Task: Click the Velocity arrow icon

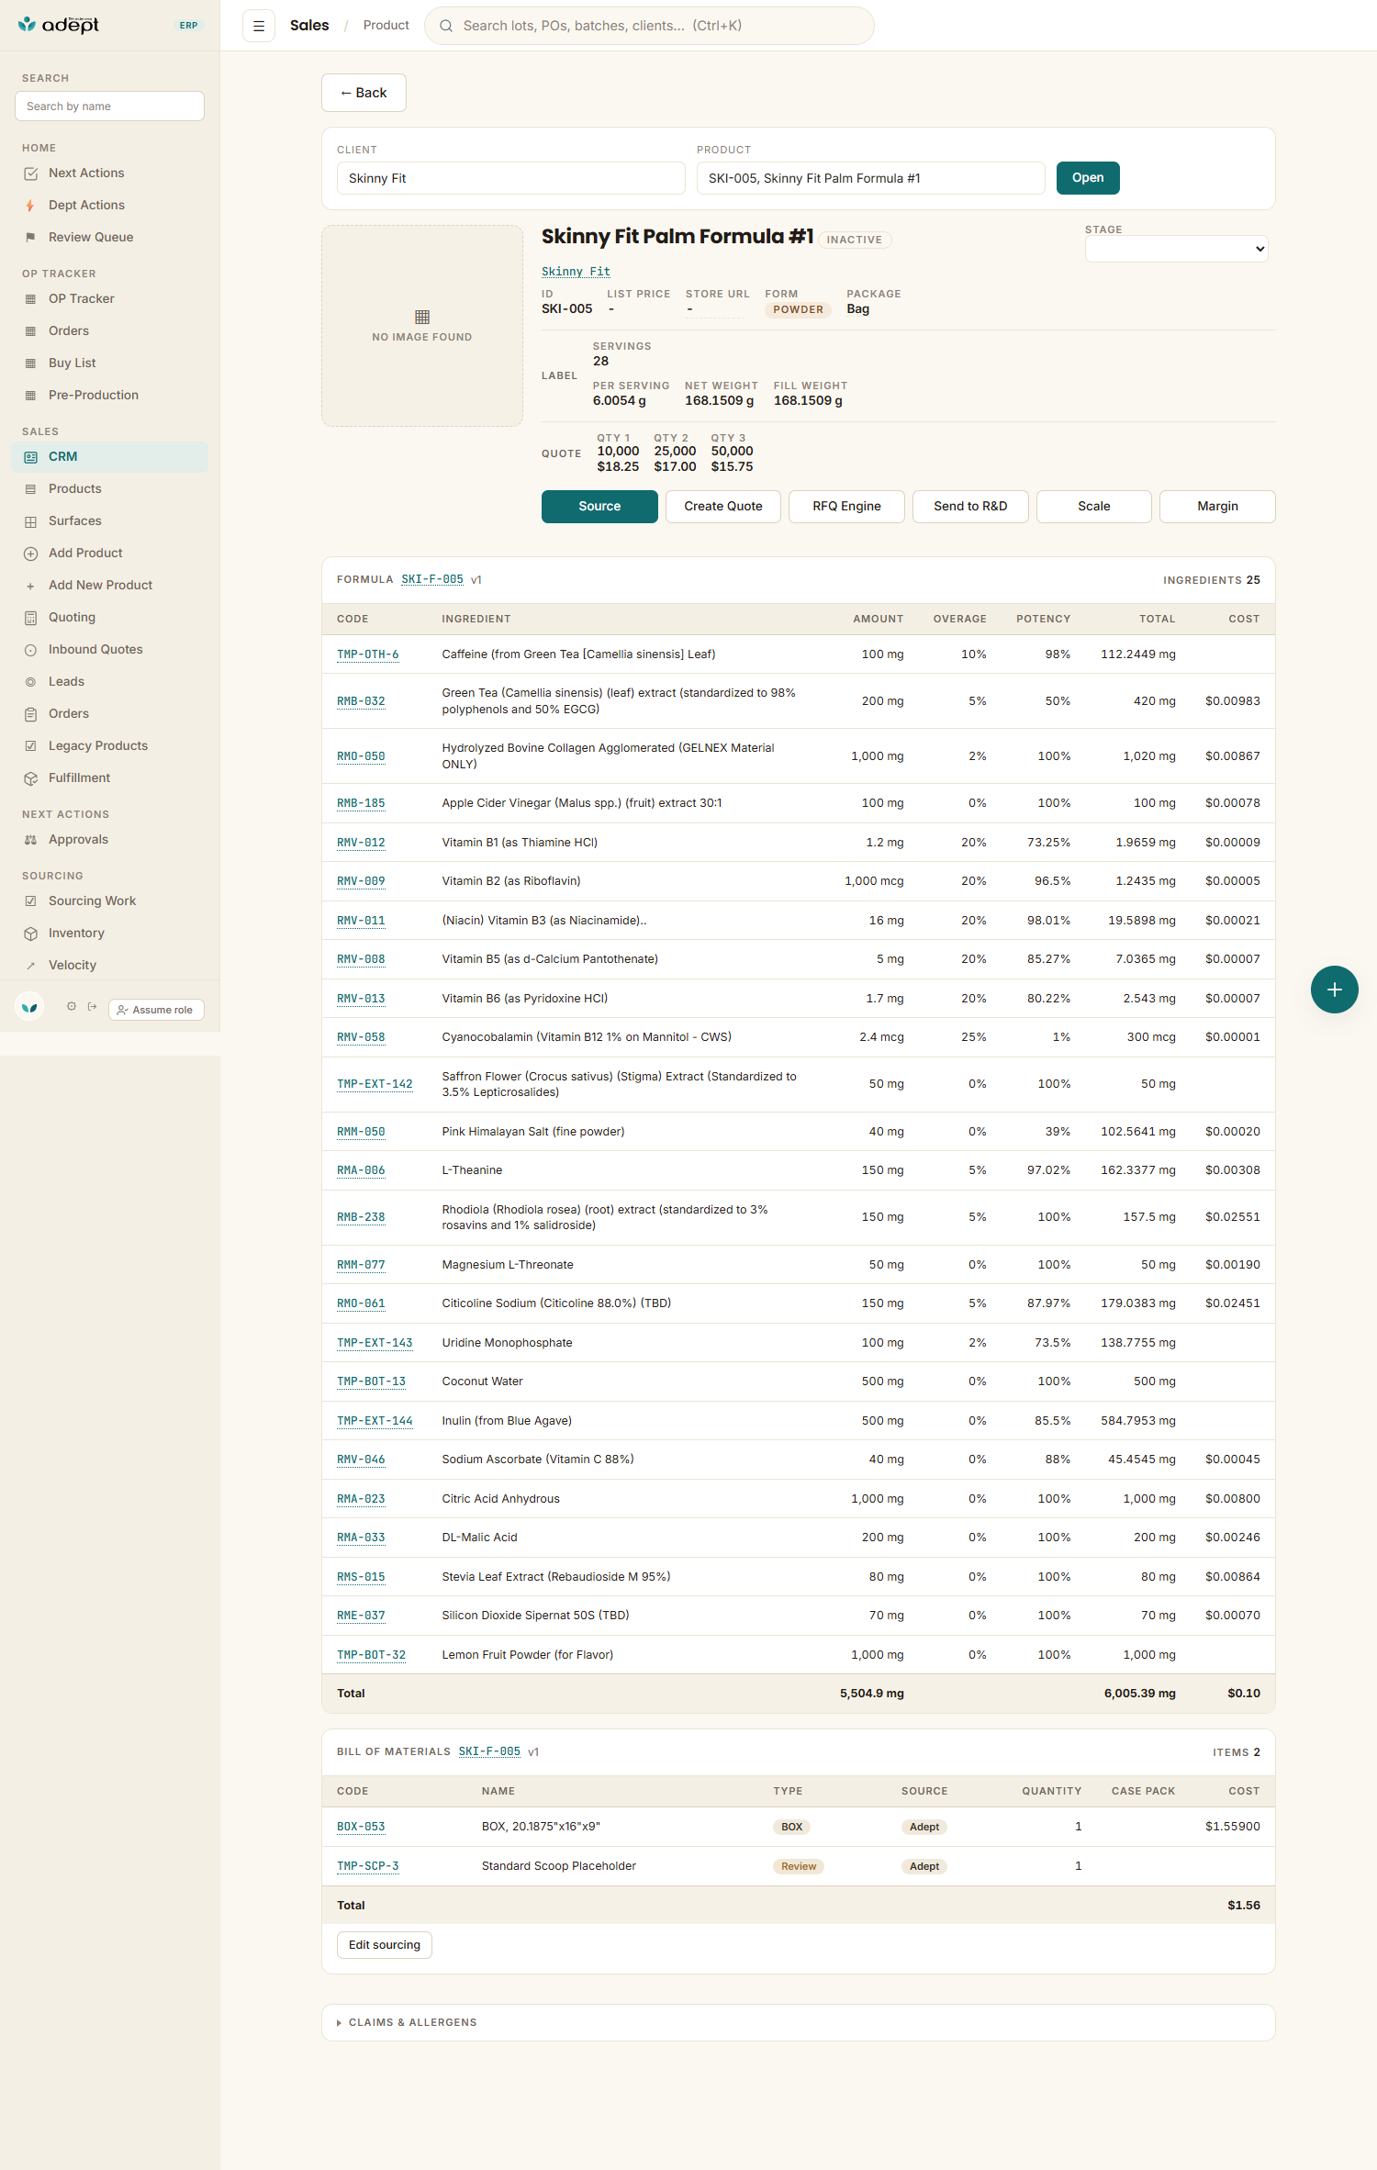Action: pyautogui.click(x=30, y=966)
